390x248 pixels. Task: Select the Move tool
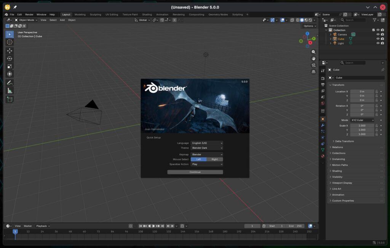point(10,50)
